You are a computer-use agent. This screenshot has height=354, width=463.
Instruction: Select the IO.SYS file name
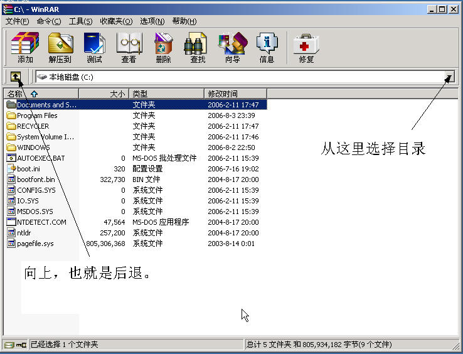[x=28, y=201]
